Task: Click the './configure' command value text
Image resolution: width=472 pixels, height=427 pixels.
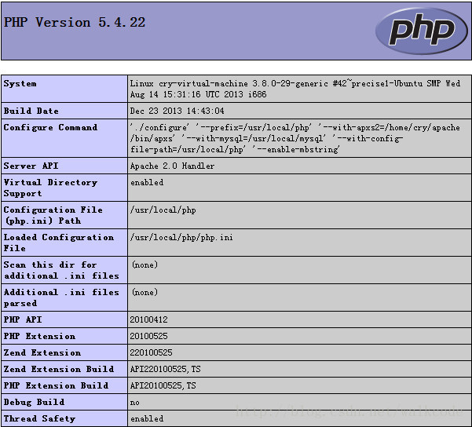Action: [x=295, y=138]
